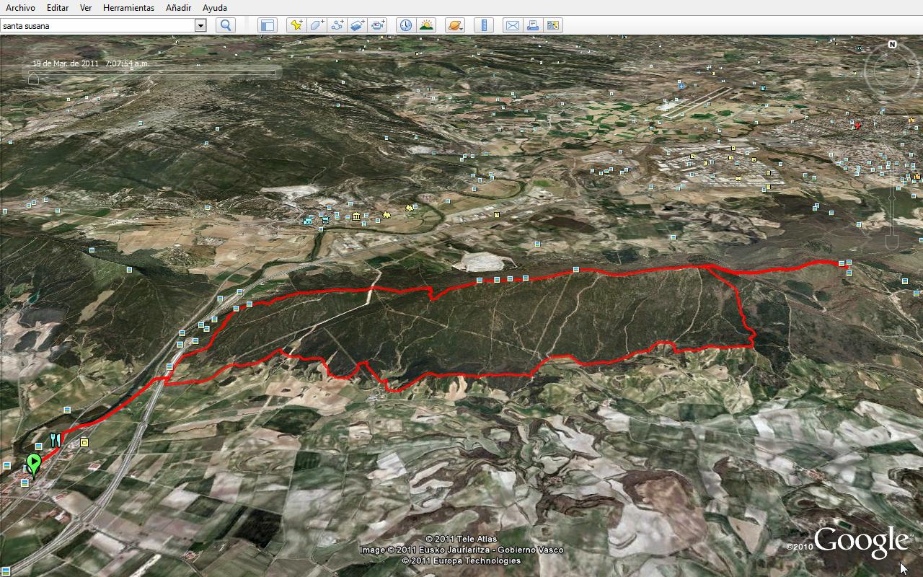Click the search magnifier button
The height and width of the screenshot is (577, 923).
pyautogui.click(x=226, y=25)
